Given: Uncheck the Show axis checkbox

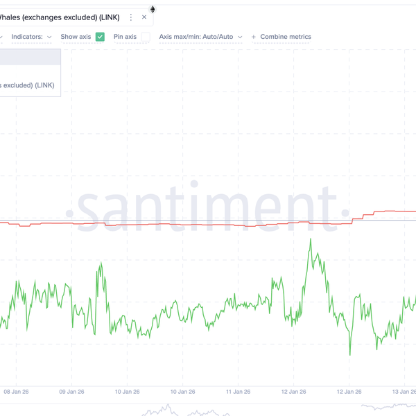Looking at the screenshot, I should pos(100,37).
